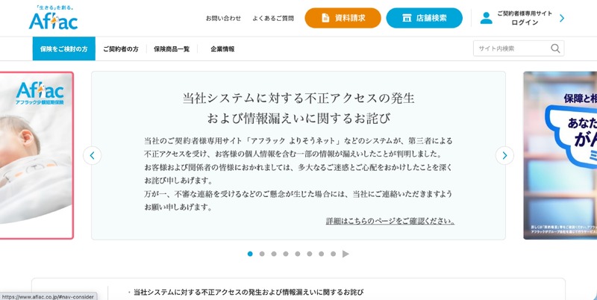Open the baby insurance banner slide
This screenshot has width=597, height=300.
[37, 155]
